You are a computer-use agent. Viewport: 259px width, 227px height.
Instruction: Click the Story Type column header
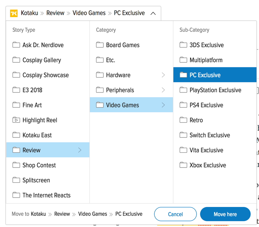24,30
